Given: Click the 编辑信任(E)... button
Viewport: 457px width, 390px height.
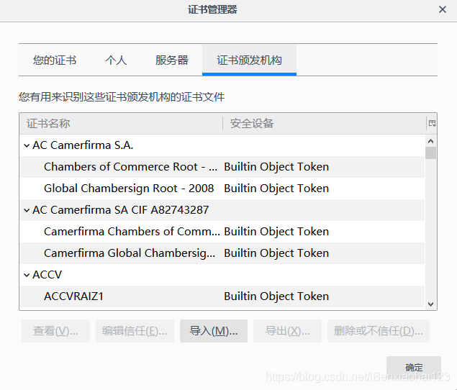Looking at the screenshot, I should point(135,331).
